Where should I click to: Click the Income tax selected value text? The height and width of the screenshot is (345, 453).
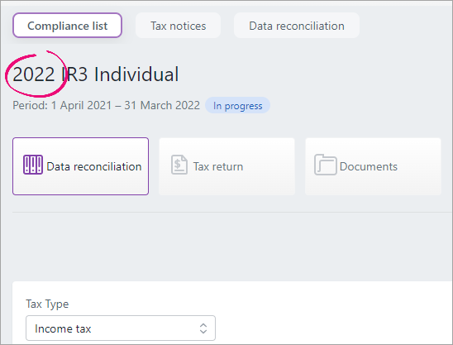click(63, 328)
